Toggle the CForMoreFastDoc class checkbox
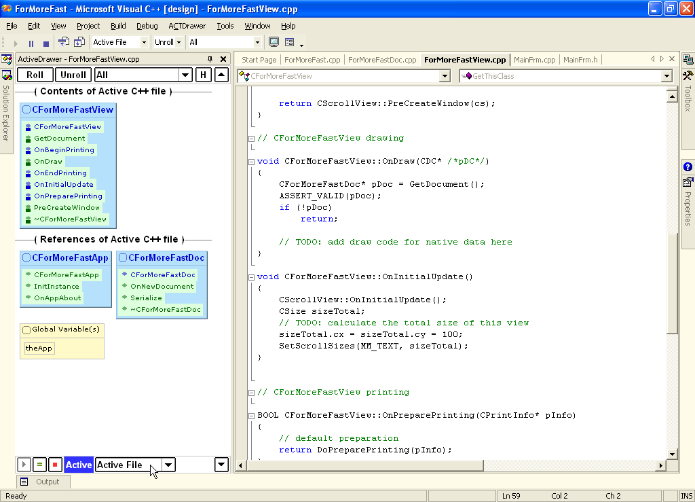 [123, 257]
